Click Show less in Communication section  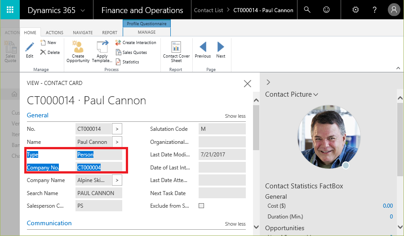coord(235,224)
